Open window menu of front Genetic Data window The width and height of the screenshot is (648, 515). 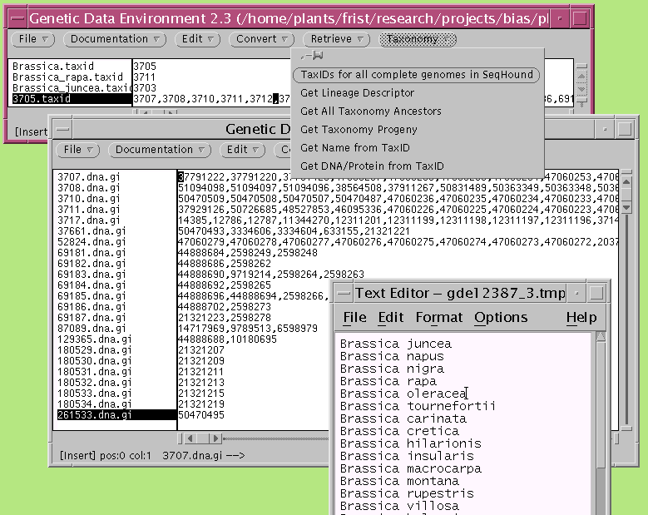coord(63,129)
